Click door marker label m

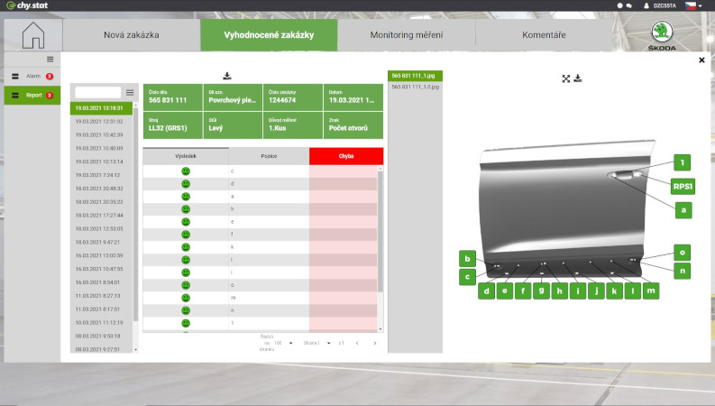click(x=651, y=291)
